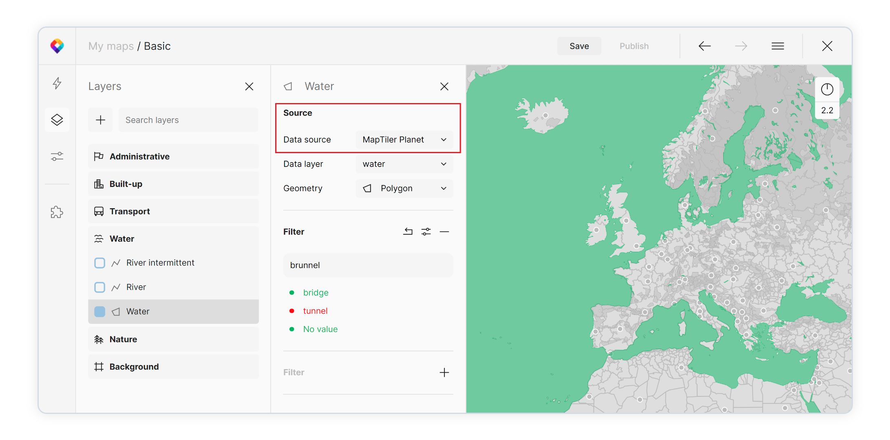Click the MapTiler logo icon
890x440 pixels.
(57, 46)
